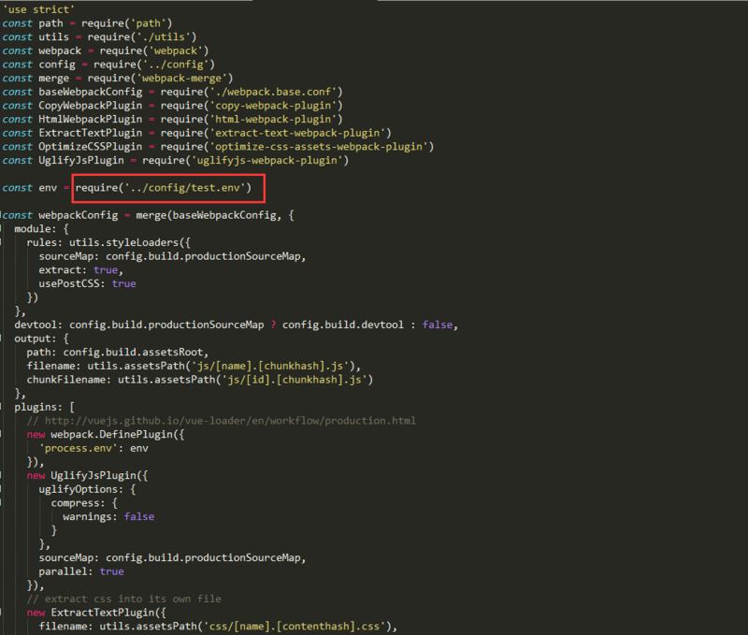Click the utils.styleLoaders call on rules line
This screenshot has width=748, height=635.
[x=129, y=242]
